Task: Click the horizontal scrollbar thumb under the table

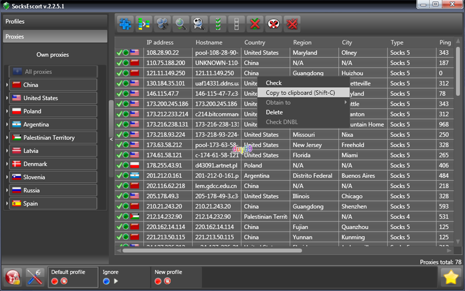Action: [x=212, y=251]
